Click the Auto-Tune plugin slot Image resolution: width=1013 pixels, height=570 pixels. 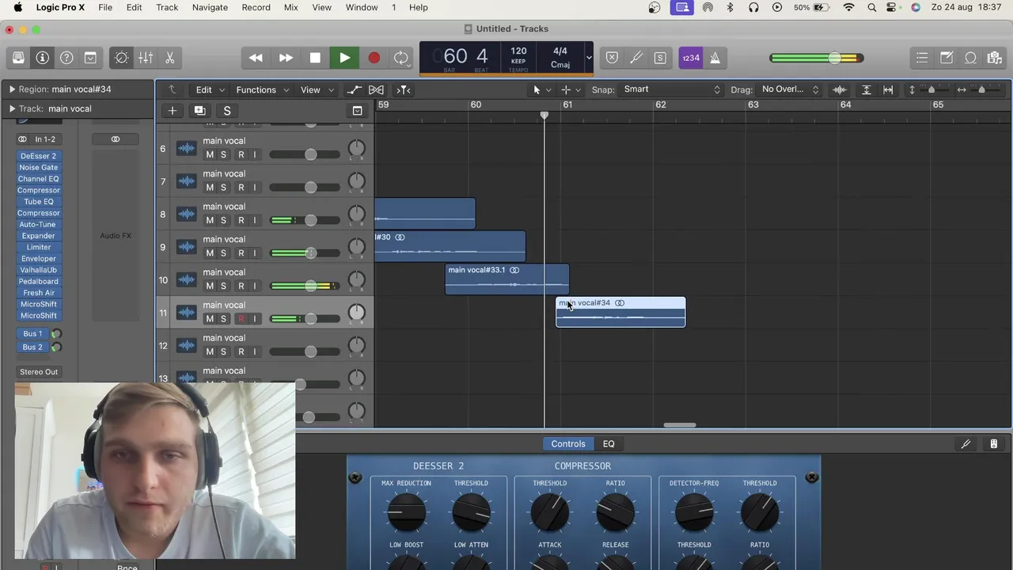tap(38, 224)
